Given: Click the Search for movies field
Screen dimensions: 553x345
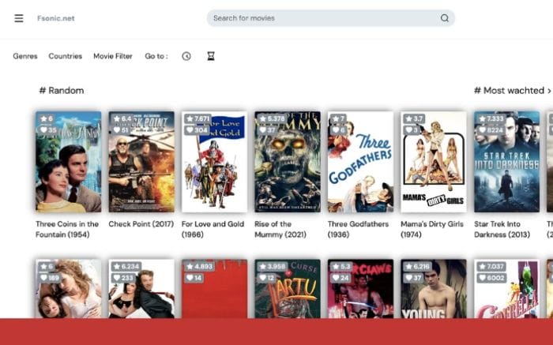Looking at the screenshot, I should [x=324, y=18].
